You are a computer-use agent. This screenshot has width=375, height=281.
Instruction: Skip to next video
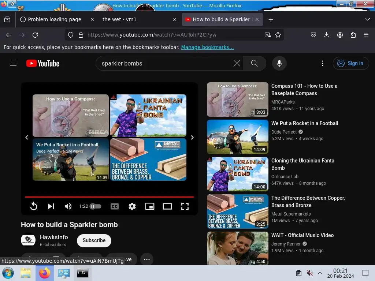coord(51,206)
